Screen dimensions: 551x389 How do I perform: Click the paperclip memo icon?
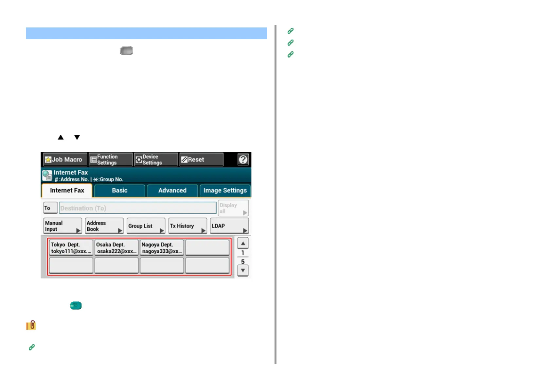31,325
